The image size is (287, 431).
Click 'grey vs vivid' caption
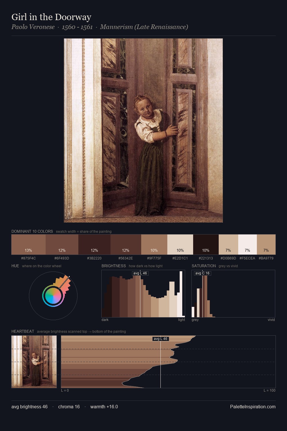click(228, 266)
